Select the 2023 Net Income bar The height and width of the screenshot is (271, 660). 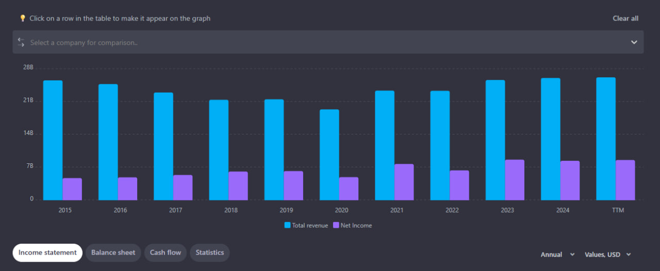tap(515, 180)
